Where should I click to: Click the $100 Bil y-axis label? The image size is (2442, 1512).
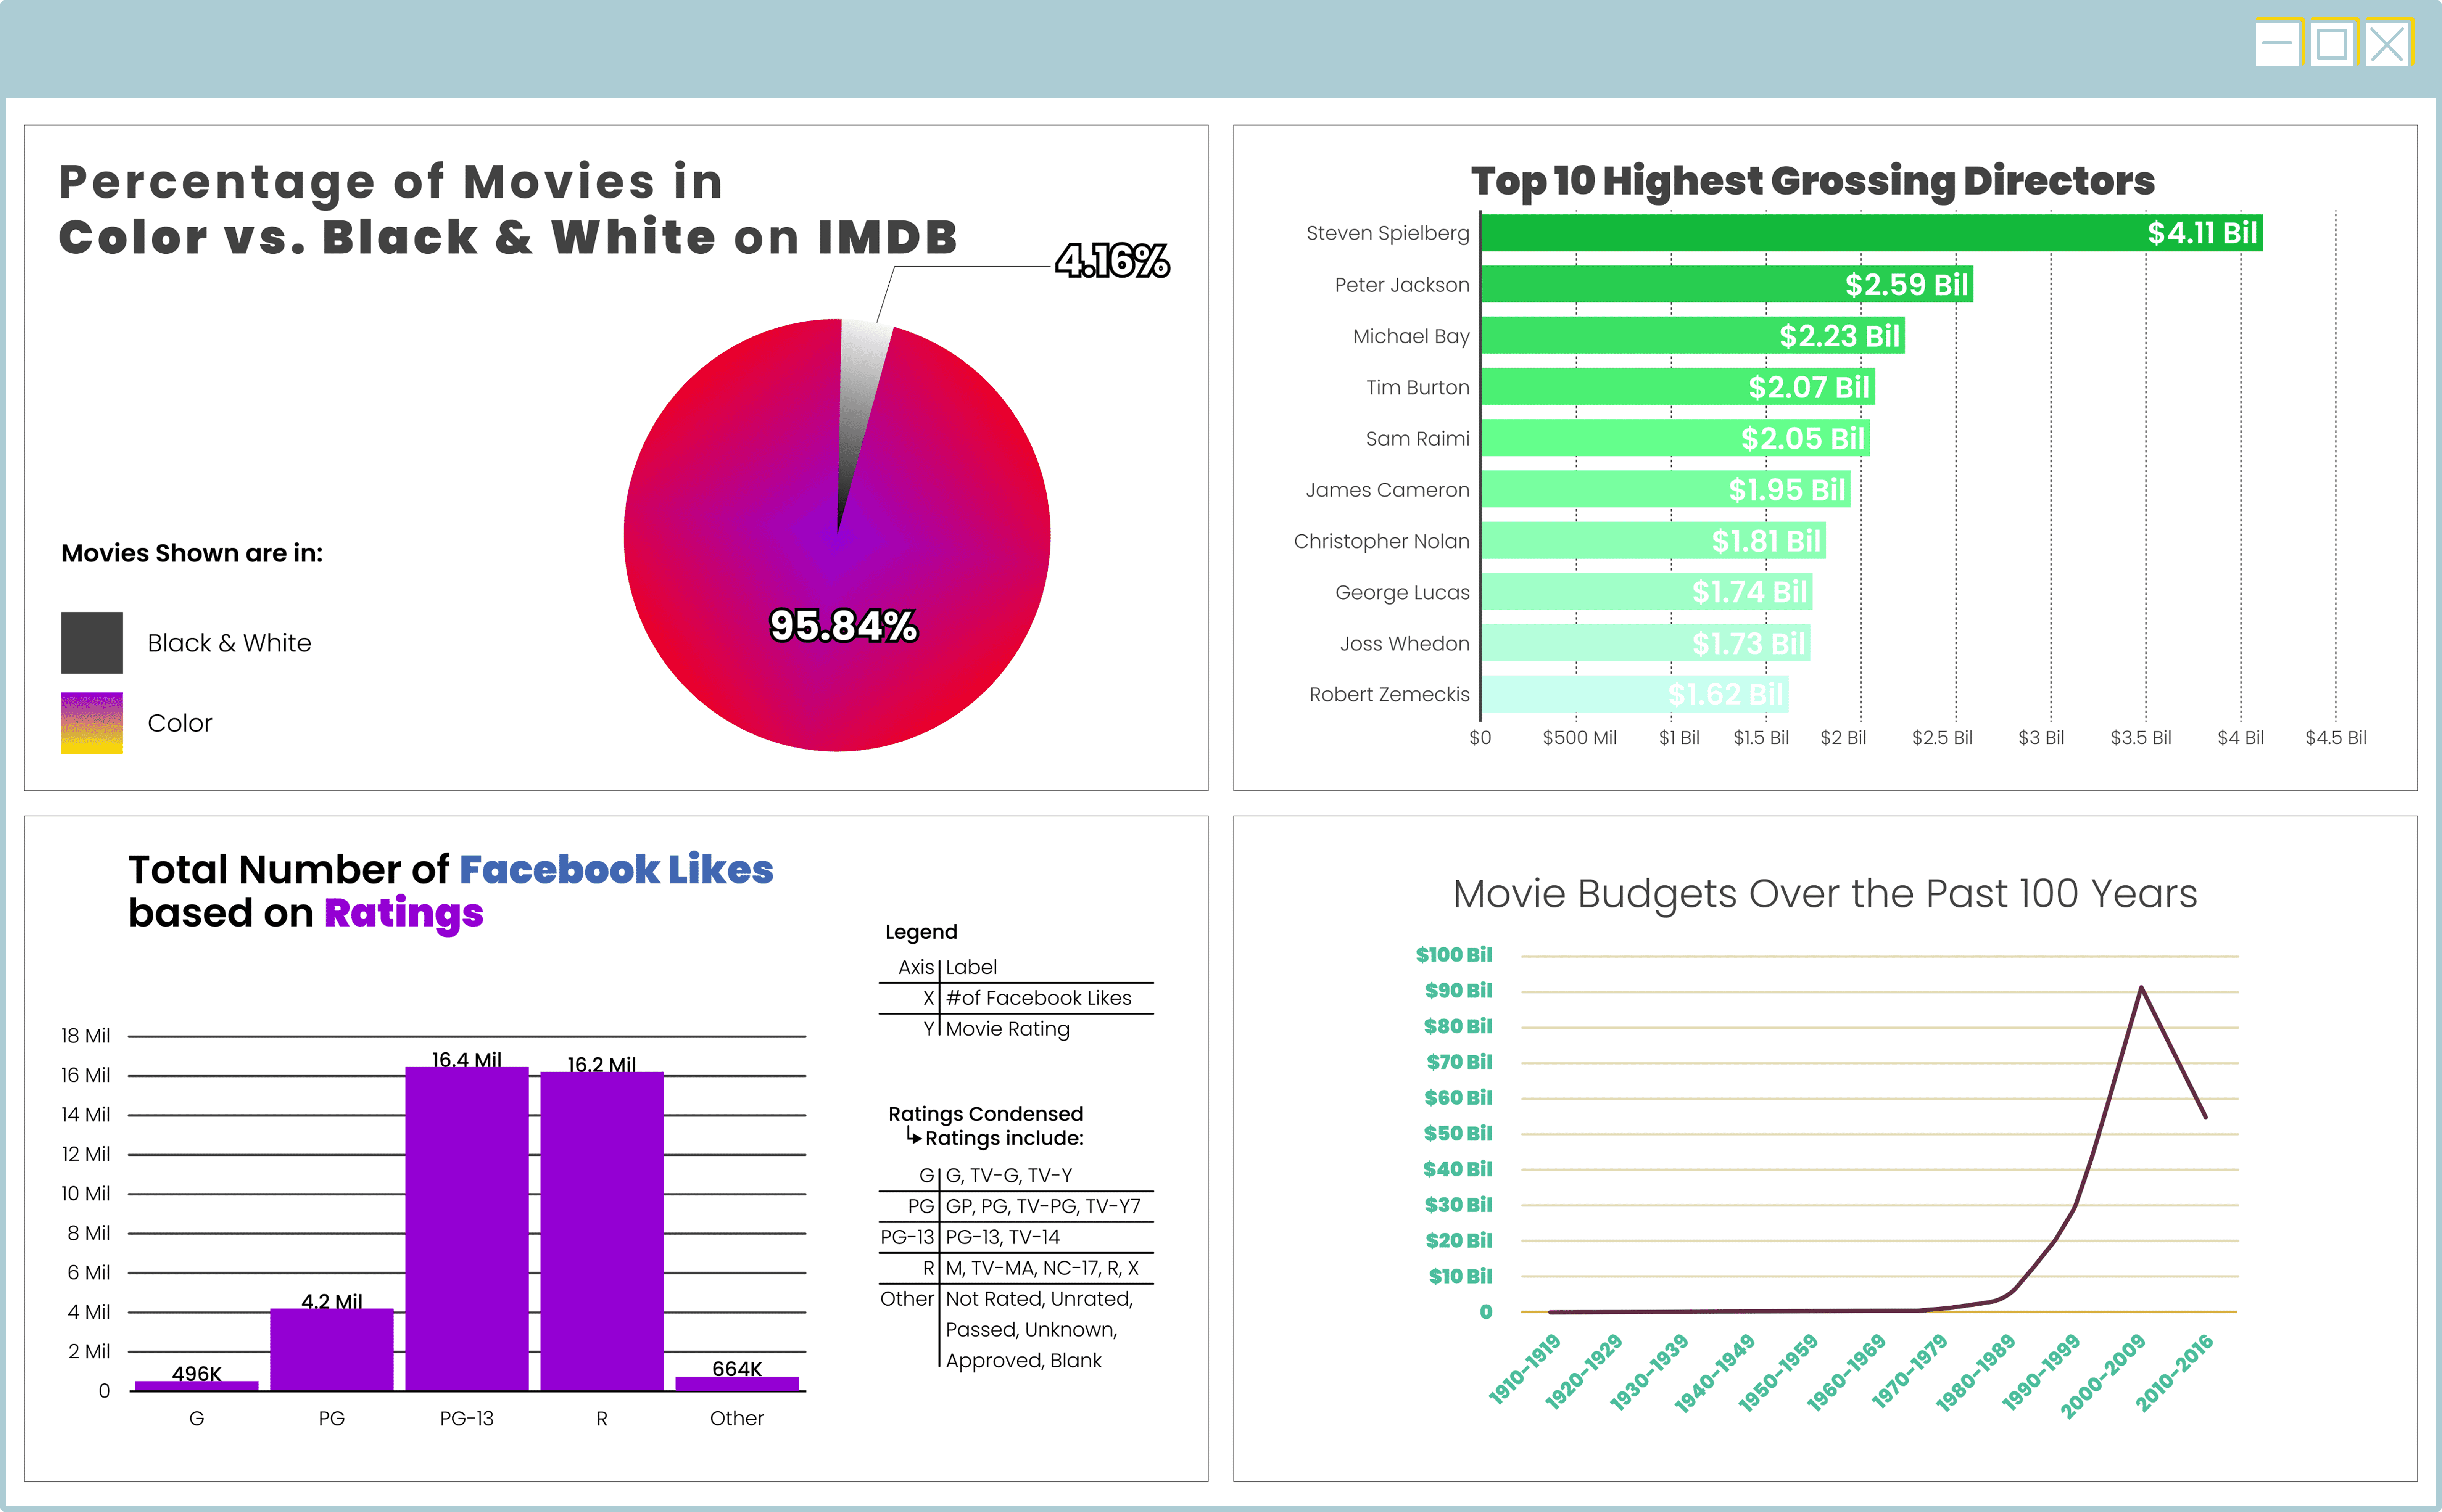tap(1454, 955)
